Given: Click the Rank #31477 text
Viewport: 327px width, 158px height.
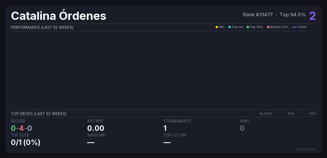Looking at the screenshot, I should coord(258,15).
